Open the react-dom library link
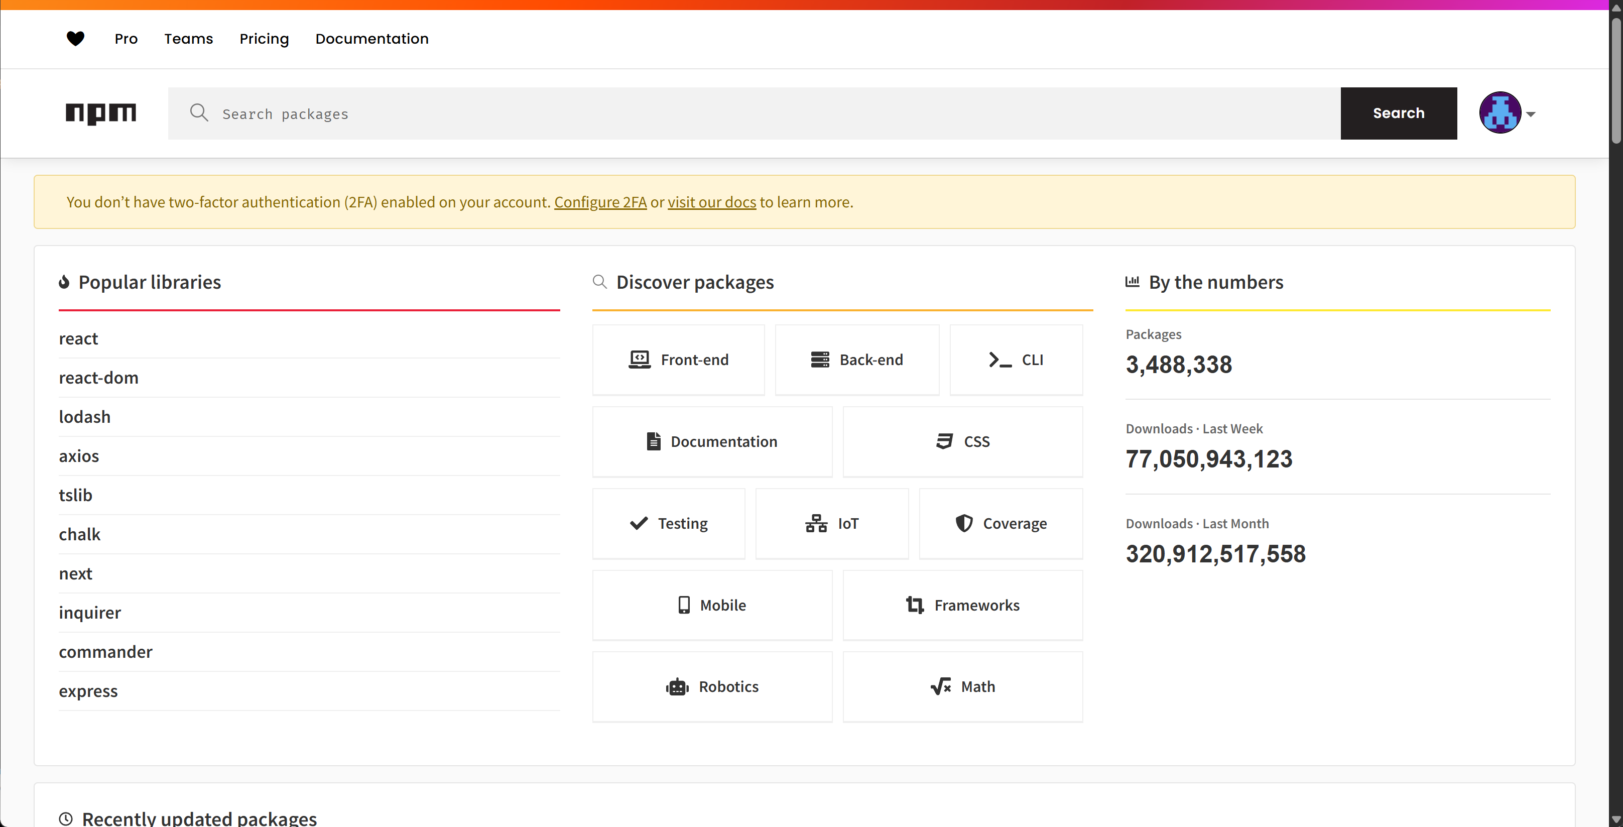 click(x=98, y=378)
